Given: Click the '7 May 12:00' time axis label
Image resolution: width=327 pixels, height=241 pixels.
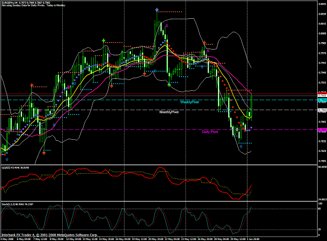Looking at the screenshot, I should point(40,239).
